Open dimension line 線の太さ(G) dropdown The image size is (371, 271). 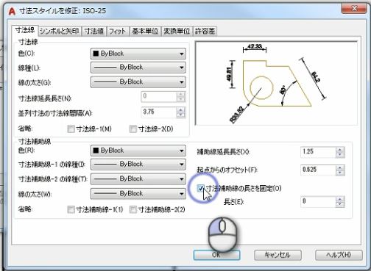pos(138,82)
